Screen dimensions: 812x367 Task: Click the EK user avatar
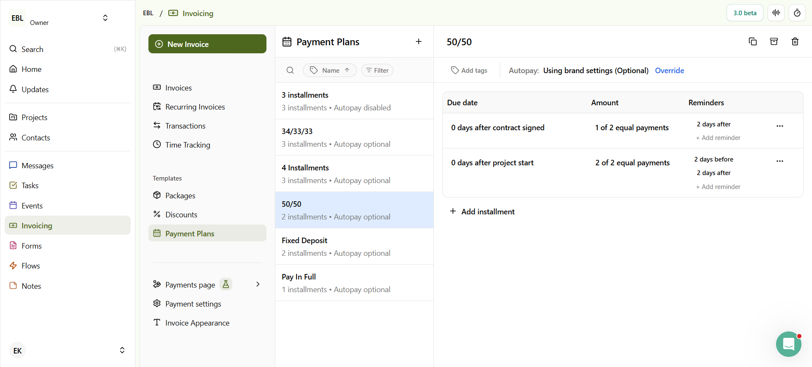tap(17, 351)
